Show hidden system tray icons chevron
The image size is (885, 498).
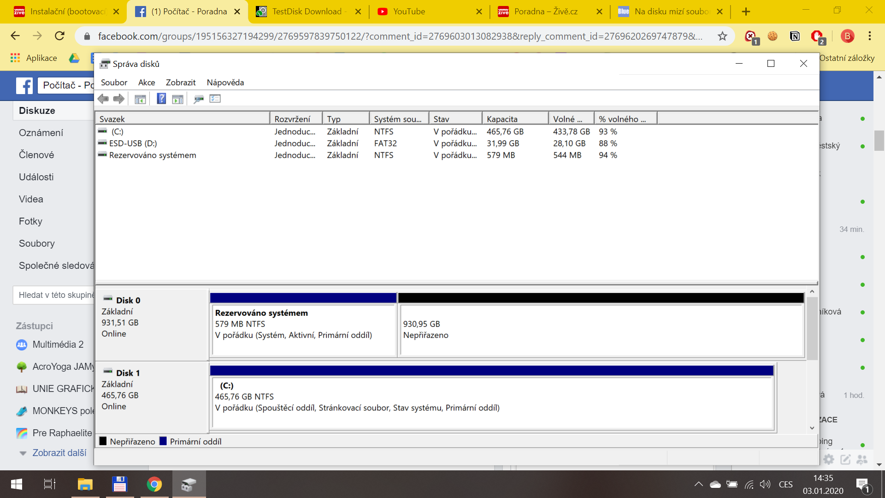(x=698, y=484)
